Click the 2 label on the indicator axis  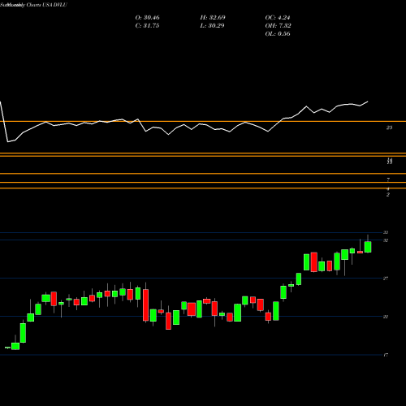point(388,195)
